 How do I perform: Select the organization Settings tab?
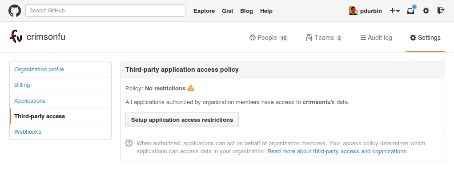(425, 38)
